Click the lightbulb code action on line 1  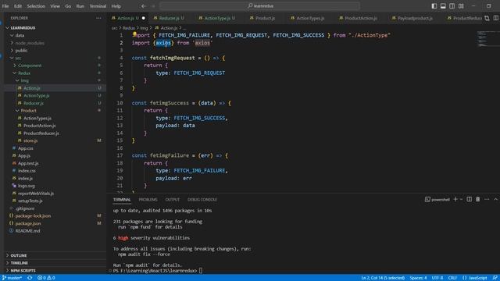(134, 34)
